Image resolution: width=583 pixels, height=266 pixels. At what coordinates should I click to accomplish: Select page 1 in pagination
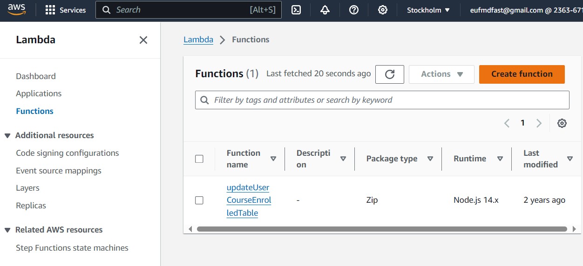pos(523,123)
